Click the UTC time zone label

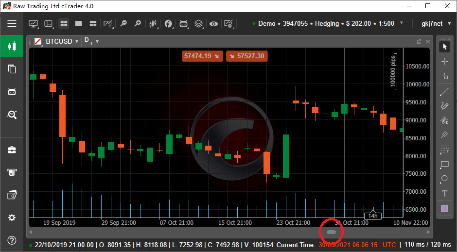pyautogui.click(x=389, y=245)
